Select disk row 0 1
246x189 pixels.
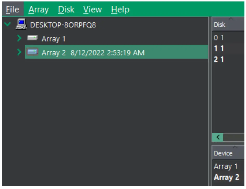click(x=219, y=38)
